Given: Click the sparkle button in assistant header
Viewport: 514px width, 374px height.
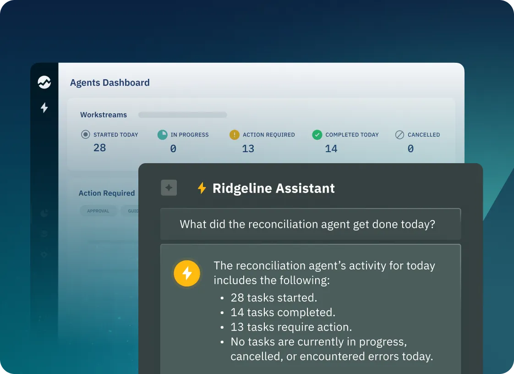Looking at the screenshot, I should pos(169,187).
